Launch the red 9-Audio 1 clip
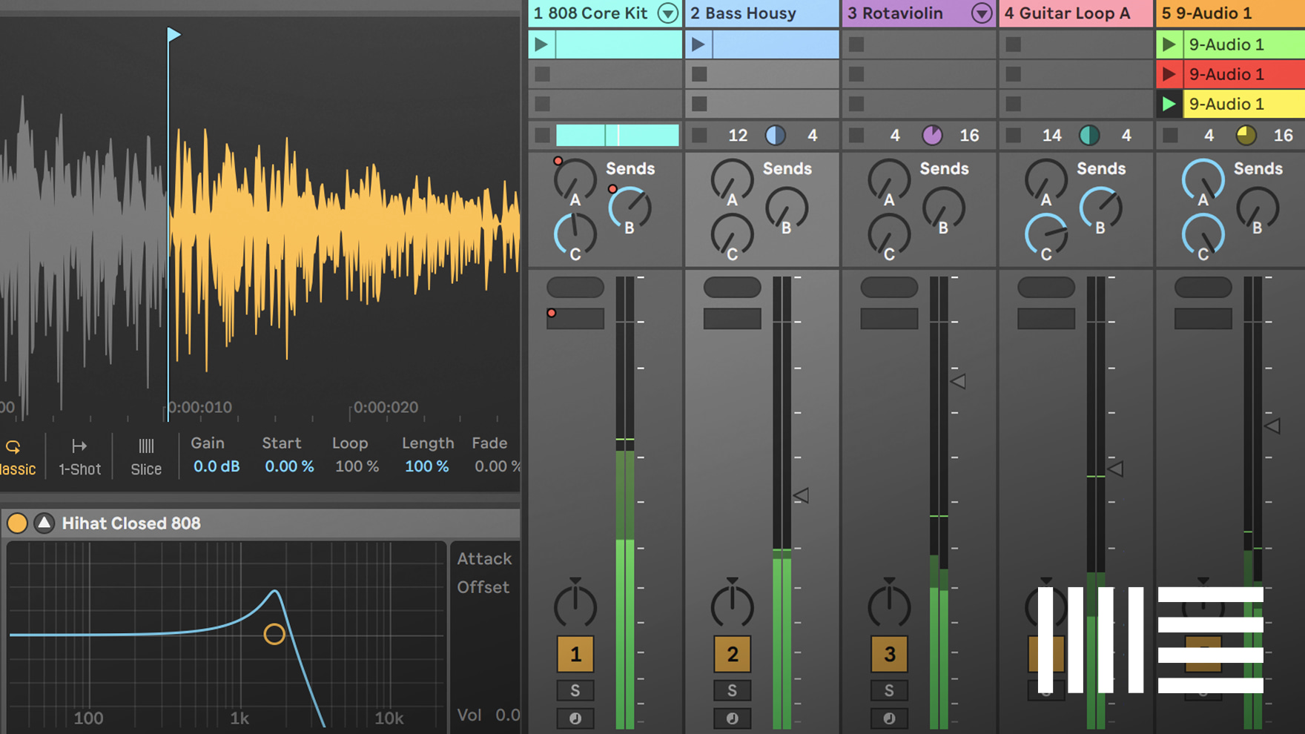The height and width of the screenshot is (734, 1305). click(x=1169, y=74)
